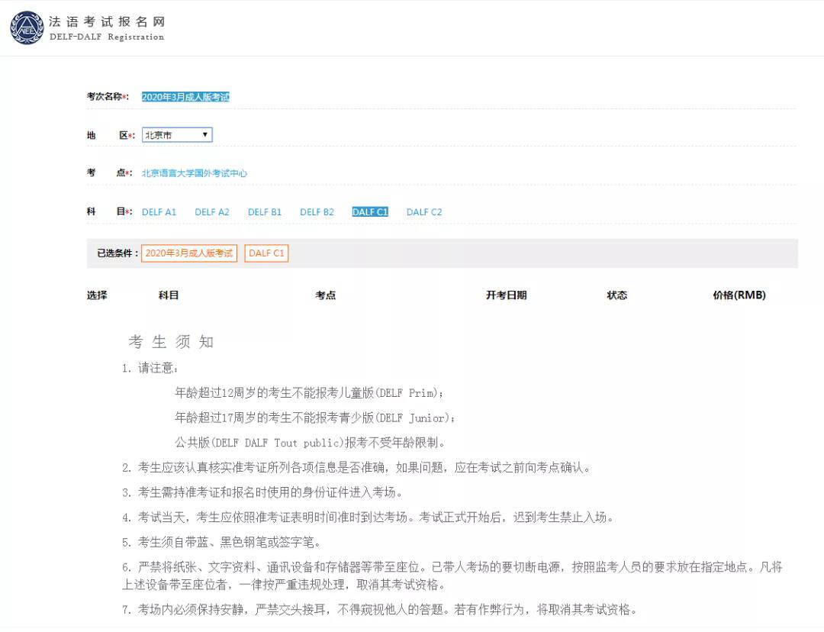
Task: Select the DELF A1 subject level
Action: pos(159,211)
